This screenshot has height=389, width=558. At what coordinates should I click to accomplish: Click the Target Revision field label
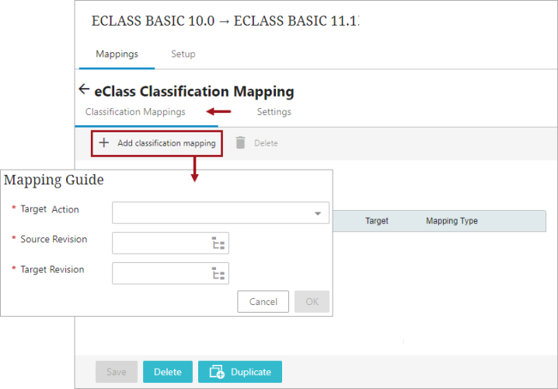point(52,269)
